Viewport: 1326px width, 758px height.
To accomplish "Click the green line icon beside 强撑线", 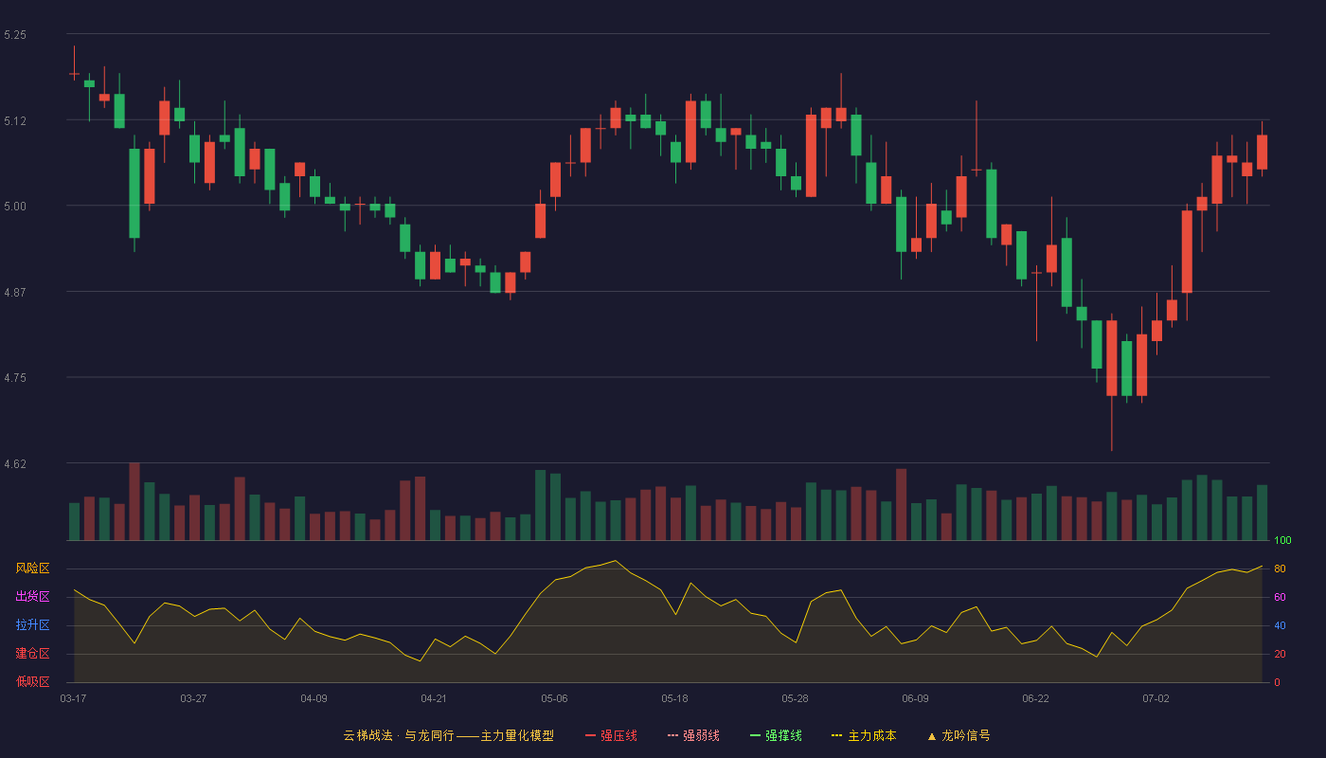I will (755, 735).
